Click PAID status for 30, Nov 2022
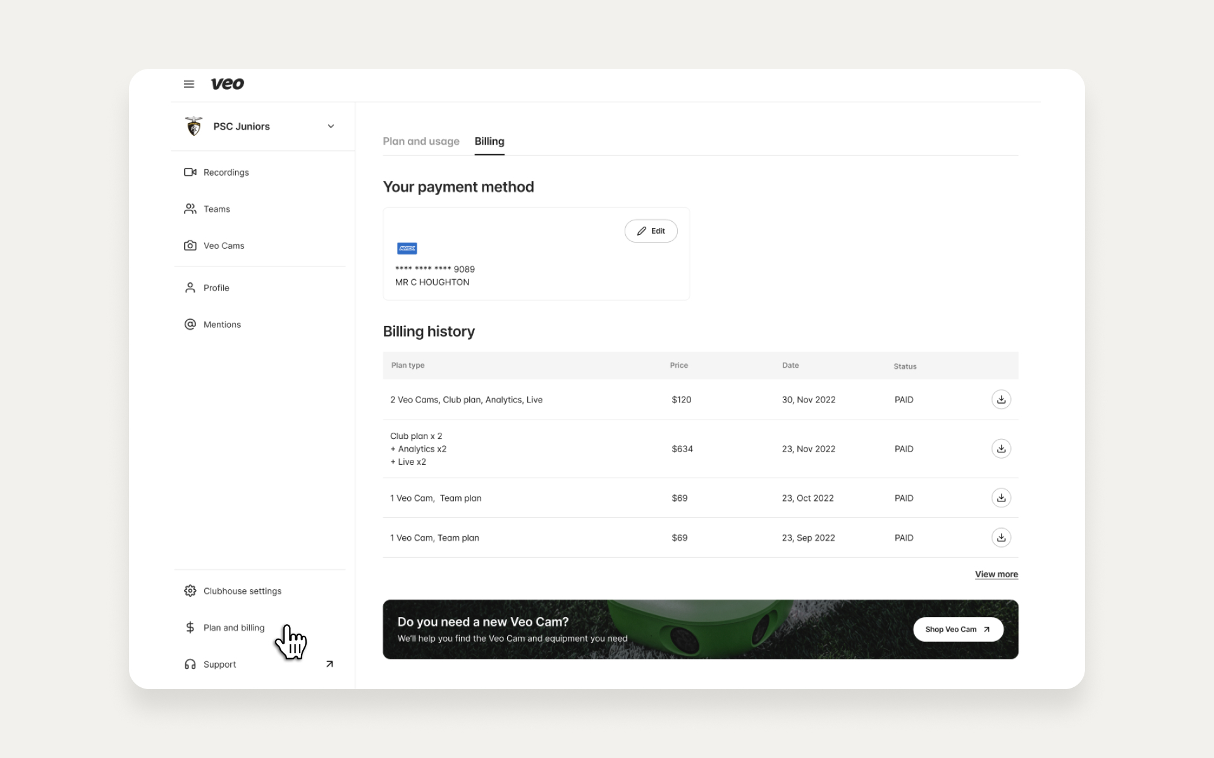Image resolution: width=1214 pixels, height=758 pixels. [904, 400]
